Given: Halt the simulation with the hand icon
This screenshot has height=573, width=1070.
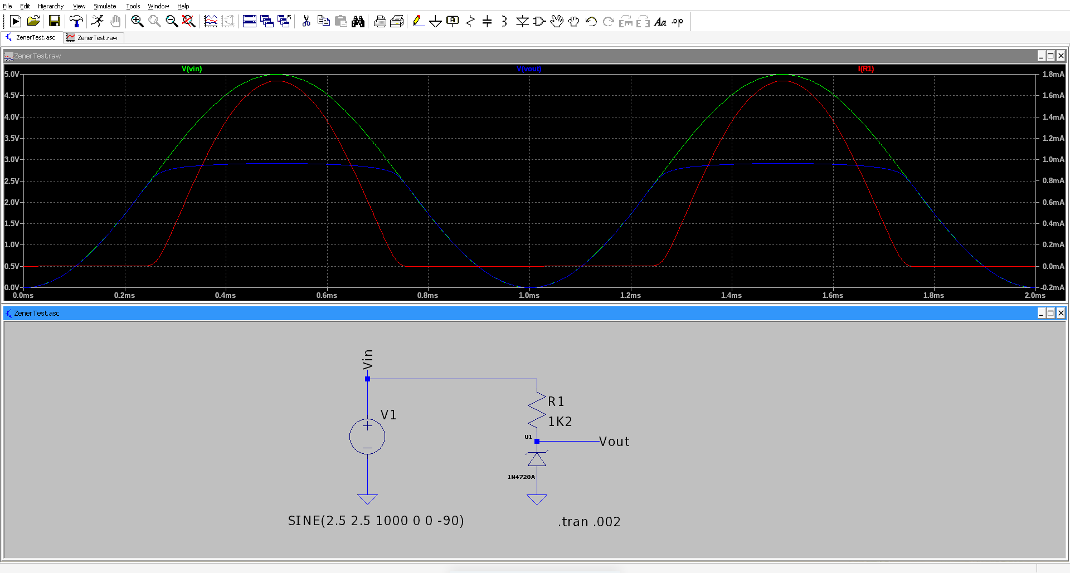Looking at the screenshot, I should (x=115, y=21).
